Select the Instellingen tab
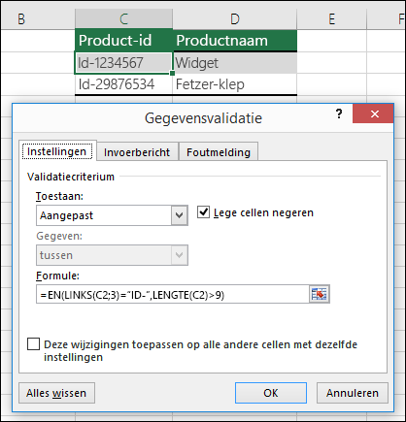406x422 pixels. click(x=57, y=151)
